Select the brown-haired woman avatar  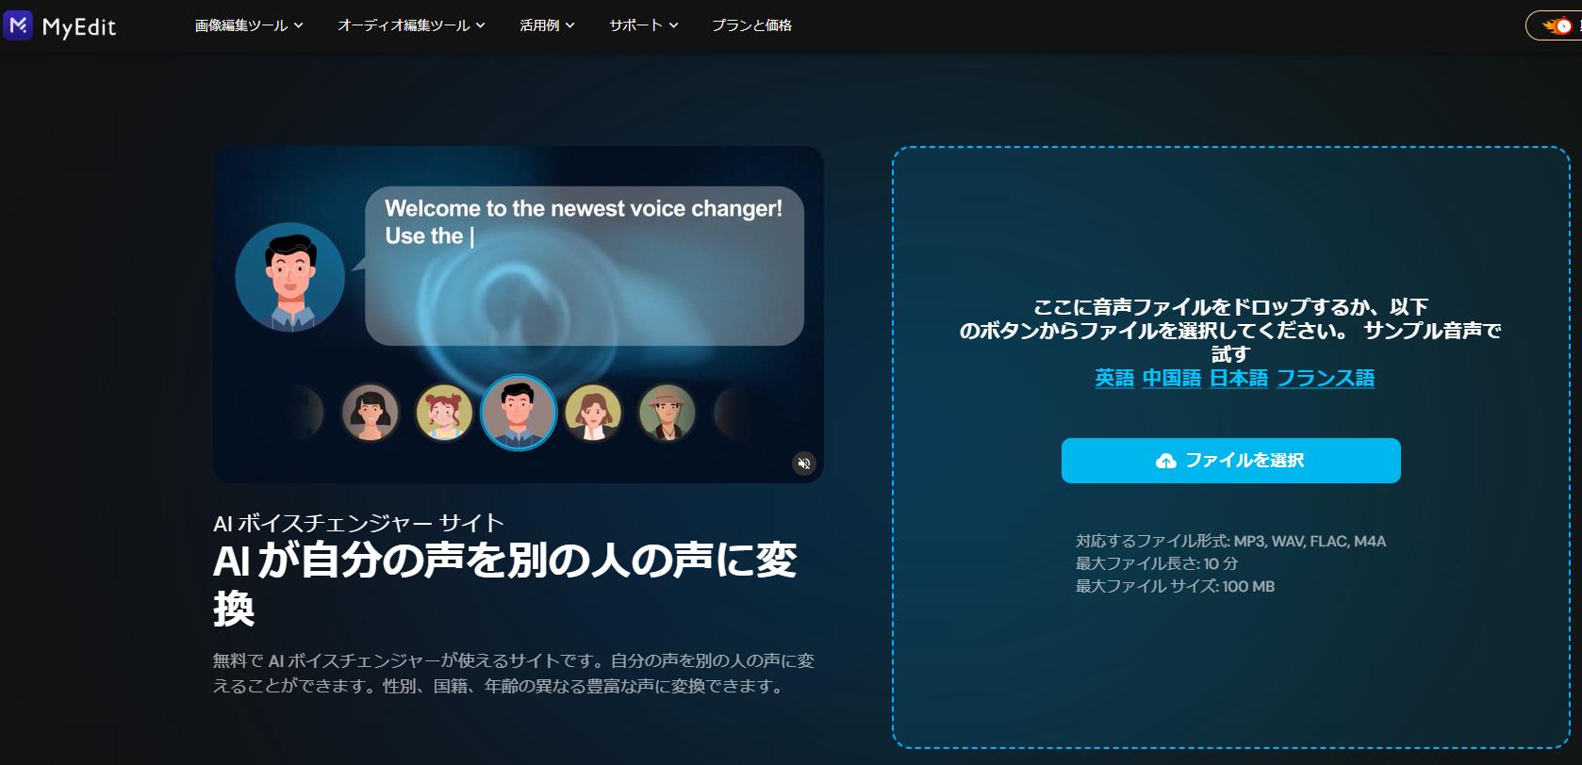point(593,413)
